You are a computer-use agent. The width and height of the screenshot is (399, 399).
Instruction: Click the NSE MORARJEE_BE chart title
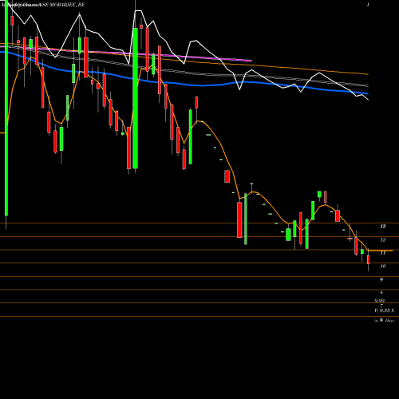pos(62,5)
